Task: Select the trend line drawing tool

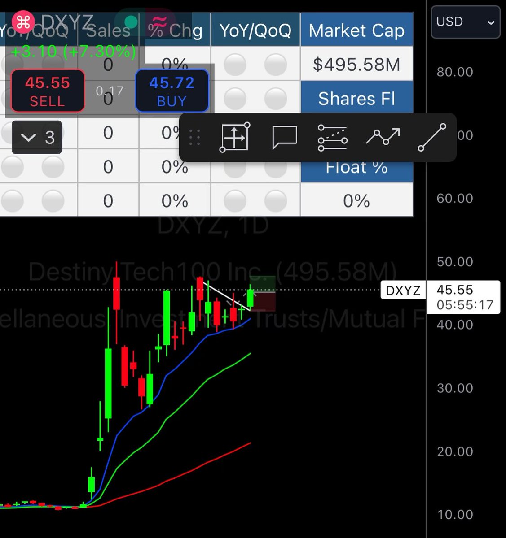Action: click(x=432, y=137)
